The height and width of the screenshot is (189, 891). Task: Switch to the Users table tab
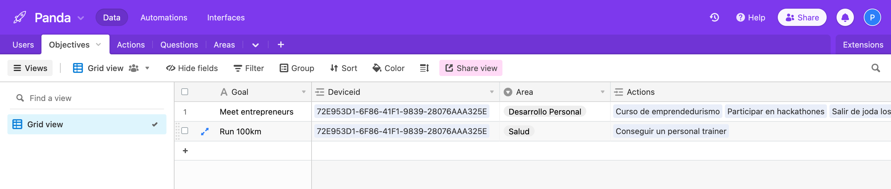tap(23, 44)
